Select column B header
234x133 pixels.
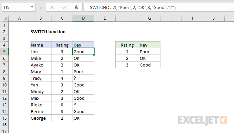pyautogui.click(x=40, y=18)
